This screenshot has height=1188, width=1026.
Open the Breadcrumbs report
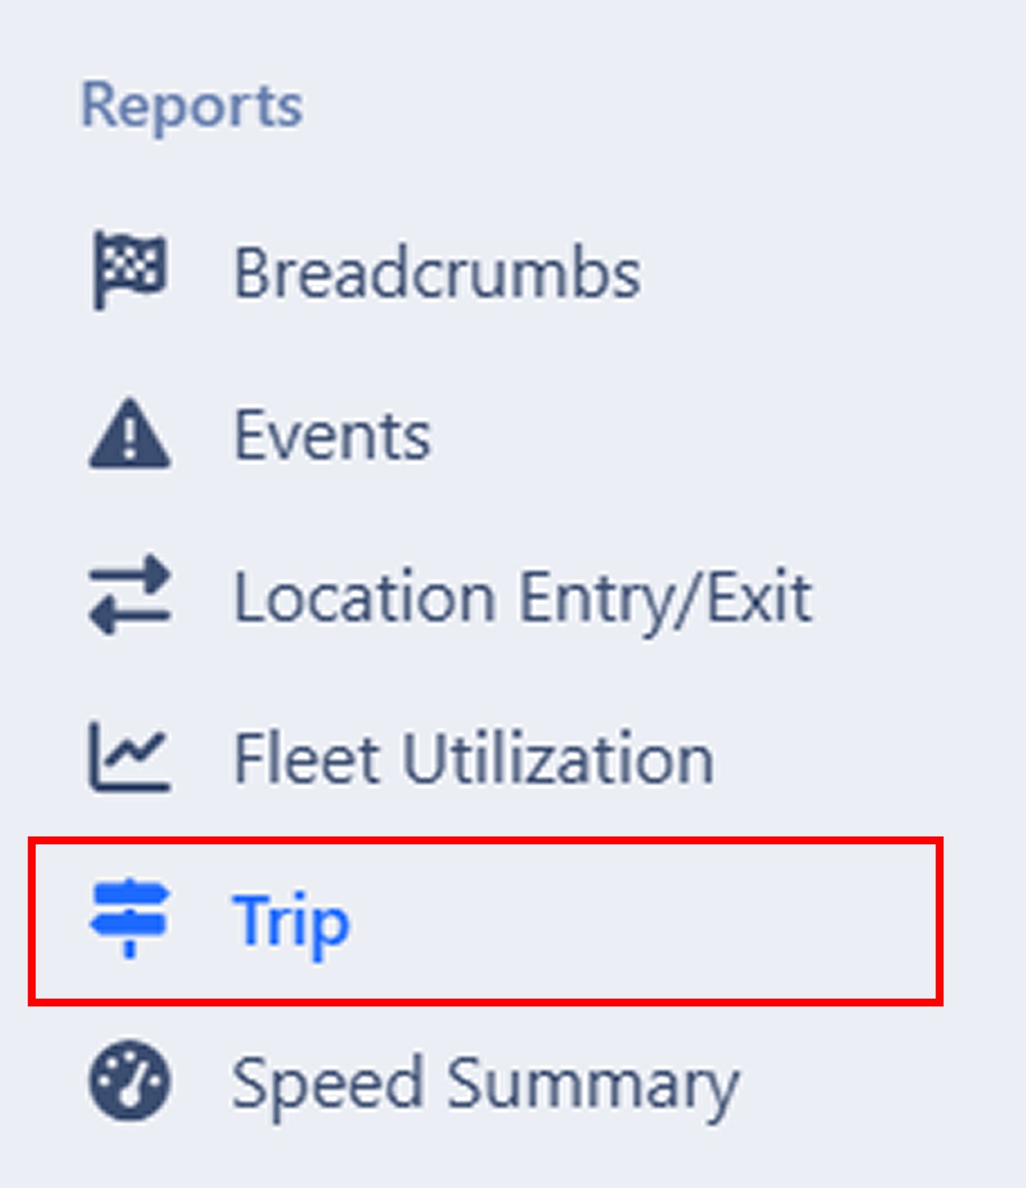(436, 272)
